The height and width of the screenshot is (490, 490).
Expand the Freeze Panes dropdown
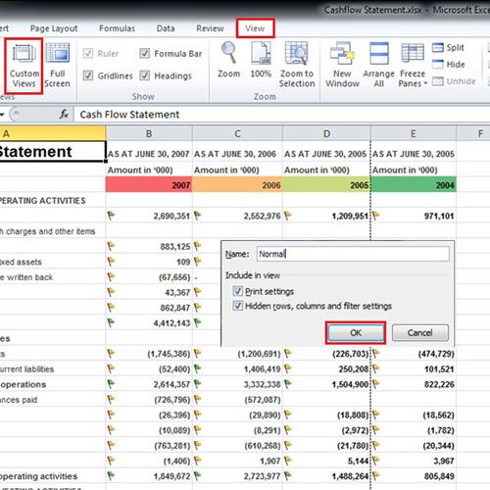click(x=413, y=65)
